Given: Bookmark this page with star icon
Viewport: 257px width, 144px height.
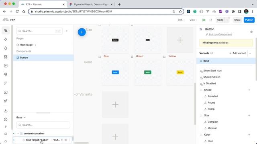Looking at the screenshot, I should [x=180, y=12].
